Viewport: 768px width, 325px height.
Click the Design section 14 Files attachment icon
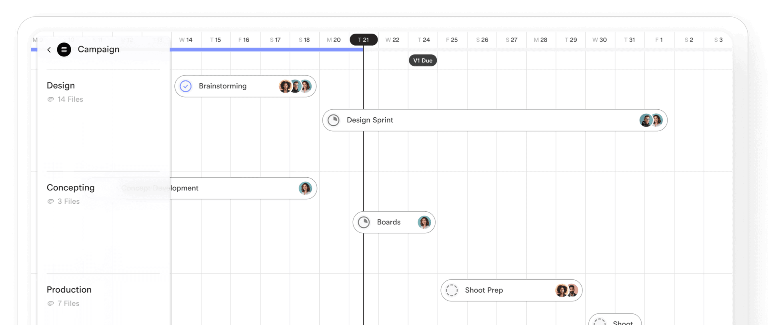[50, 99]
